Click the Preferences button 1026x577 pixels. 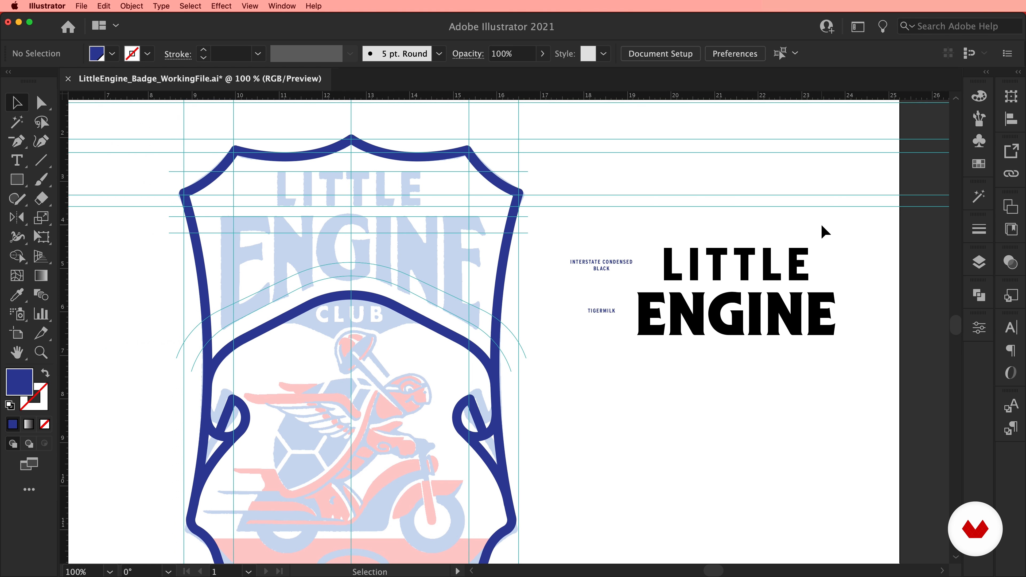[x=735, y=53]
